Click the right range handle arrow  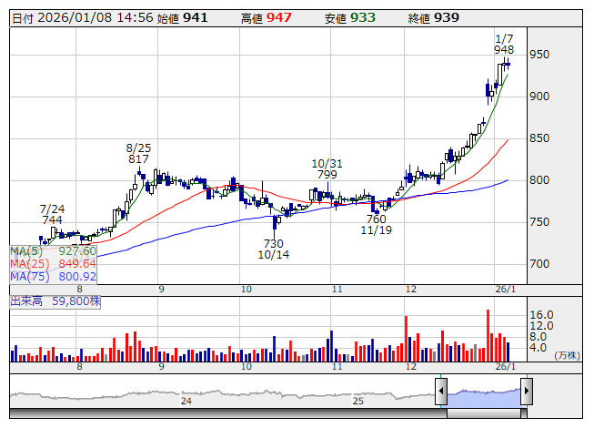526,392
